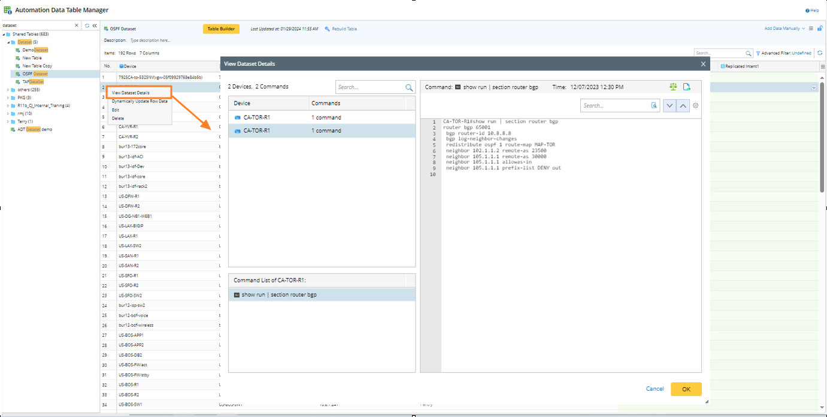Collapse the Shared Tables tree node

[x=4, y=34]
